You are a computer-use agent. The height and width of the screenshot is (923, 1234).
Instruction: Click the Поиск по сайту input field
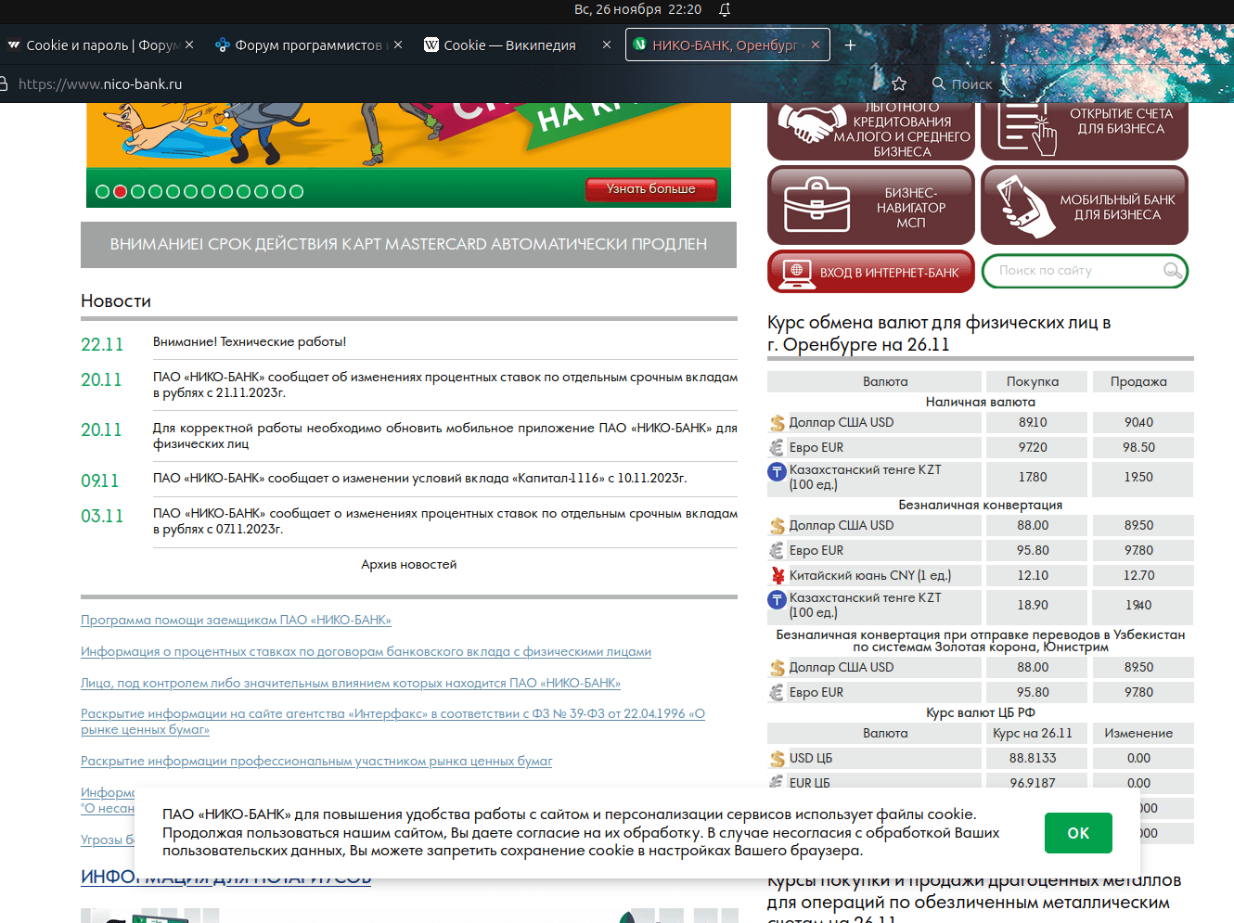[x=1076, y=271]
